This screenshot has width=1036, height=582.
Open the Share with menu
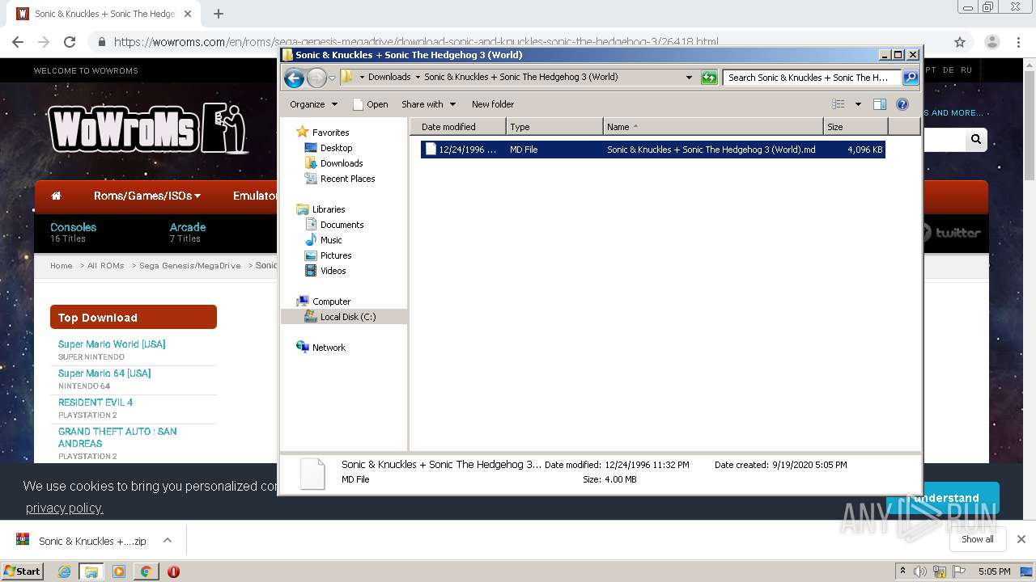[428, 104]
